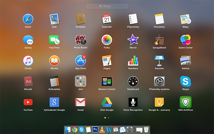Switch to second Launchpad page dot
214x134 pixels.
pyautogui.click(x=108, y=118)
